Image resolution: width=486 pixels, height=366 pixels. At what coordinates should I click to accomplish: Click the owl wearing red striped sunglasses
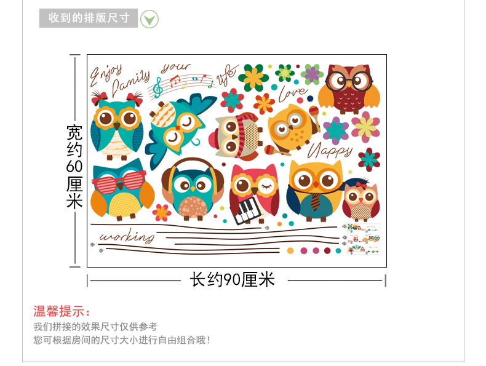tap(122, 189)
